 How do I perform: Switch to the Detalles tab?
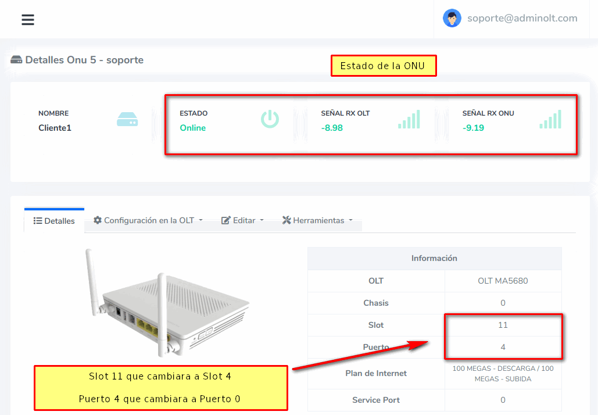click(x=54, y=221)
